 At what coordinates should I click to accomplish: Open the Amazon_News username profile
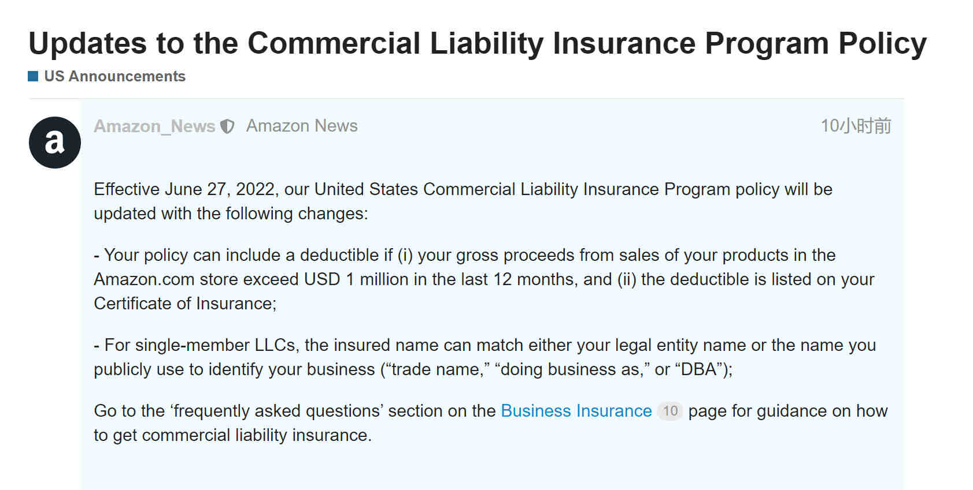coord(154,126)
